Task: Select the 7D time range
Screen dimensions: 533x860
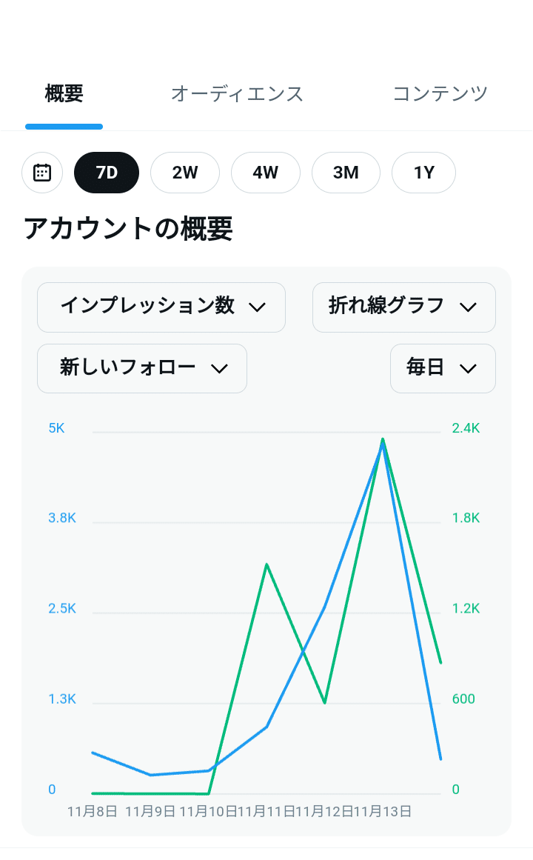Action: click(x=107, y=173)
